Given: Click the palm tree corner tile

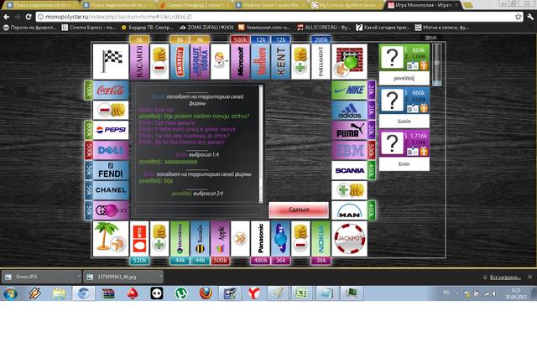Looking at the screenshot, I should point(111,239).
